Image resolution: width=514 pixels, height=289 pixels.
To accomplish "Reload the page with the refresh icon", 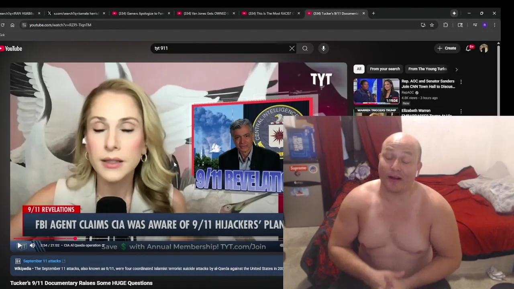I will tap(2, 25).
